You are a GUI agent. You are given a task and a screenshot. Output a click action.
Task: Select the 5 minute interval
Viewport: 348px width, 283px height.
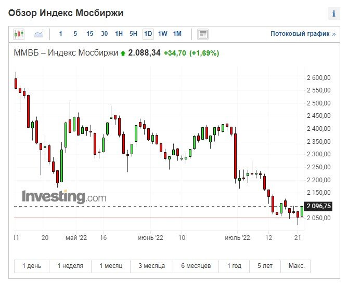[x=75, y=34]
